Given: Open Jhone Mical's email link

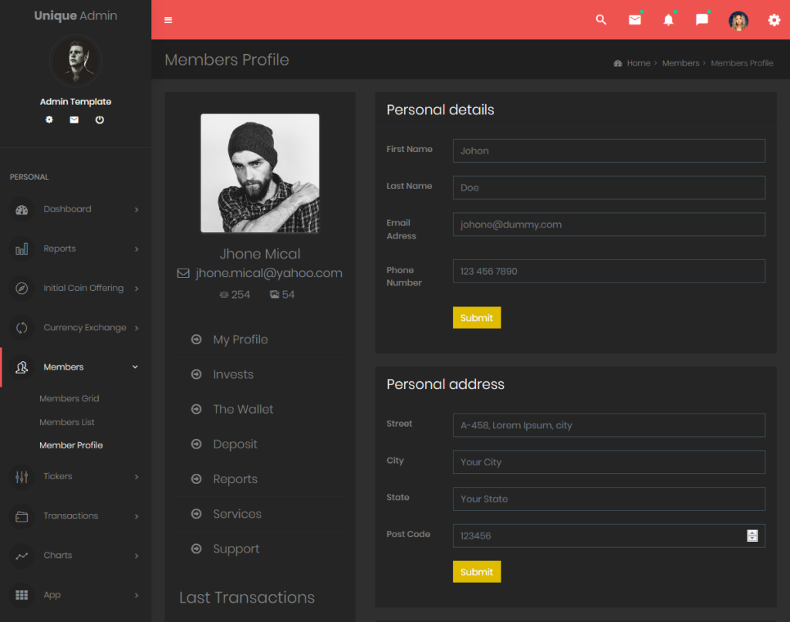Looking at the screenshot, I should [268, 272].
